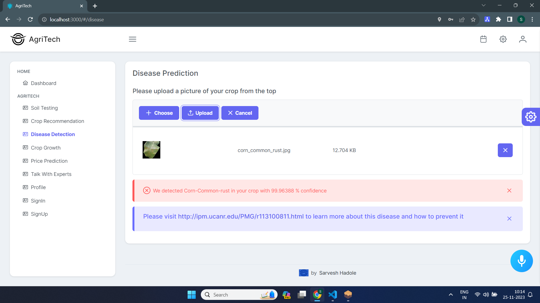Go to Crop Recommendation page
Viewport: 540px width, 303px height.
57,121
